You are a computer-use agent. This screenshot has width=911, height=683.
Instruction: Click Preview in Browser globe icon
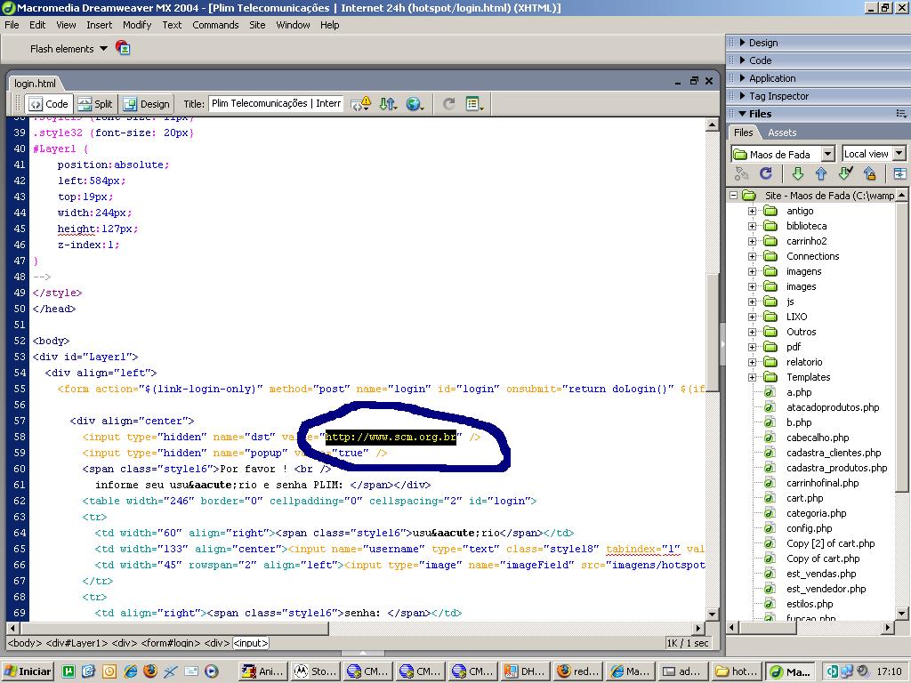click(414, 104)
